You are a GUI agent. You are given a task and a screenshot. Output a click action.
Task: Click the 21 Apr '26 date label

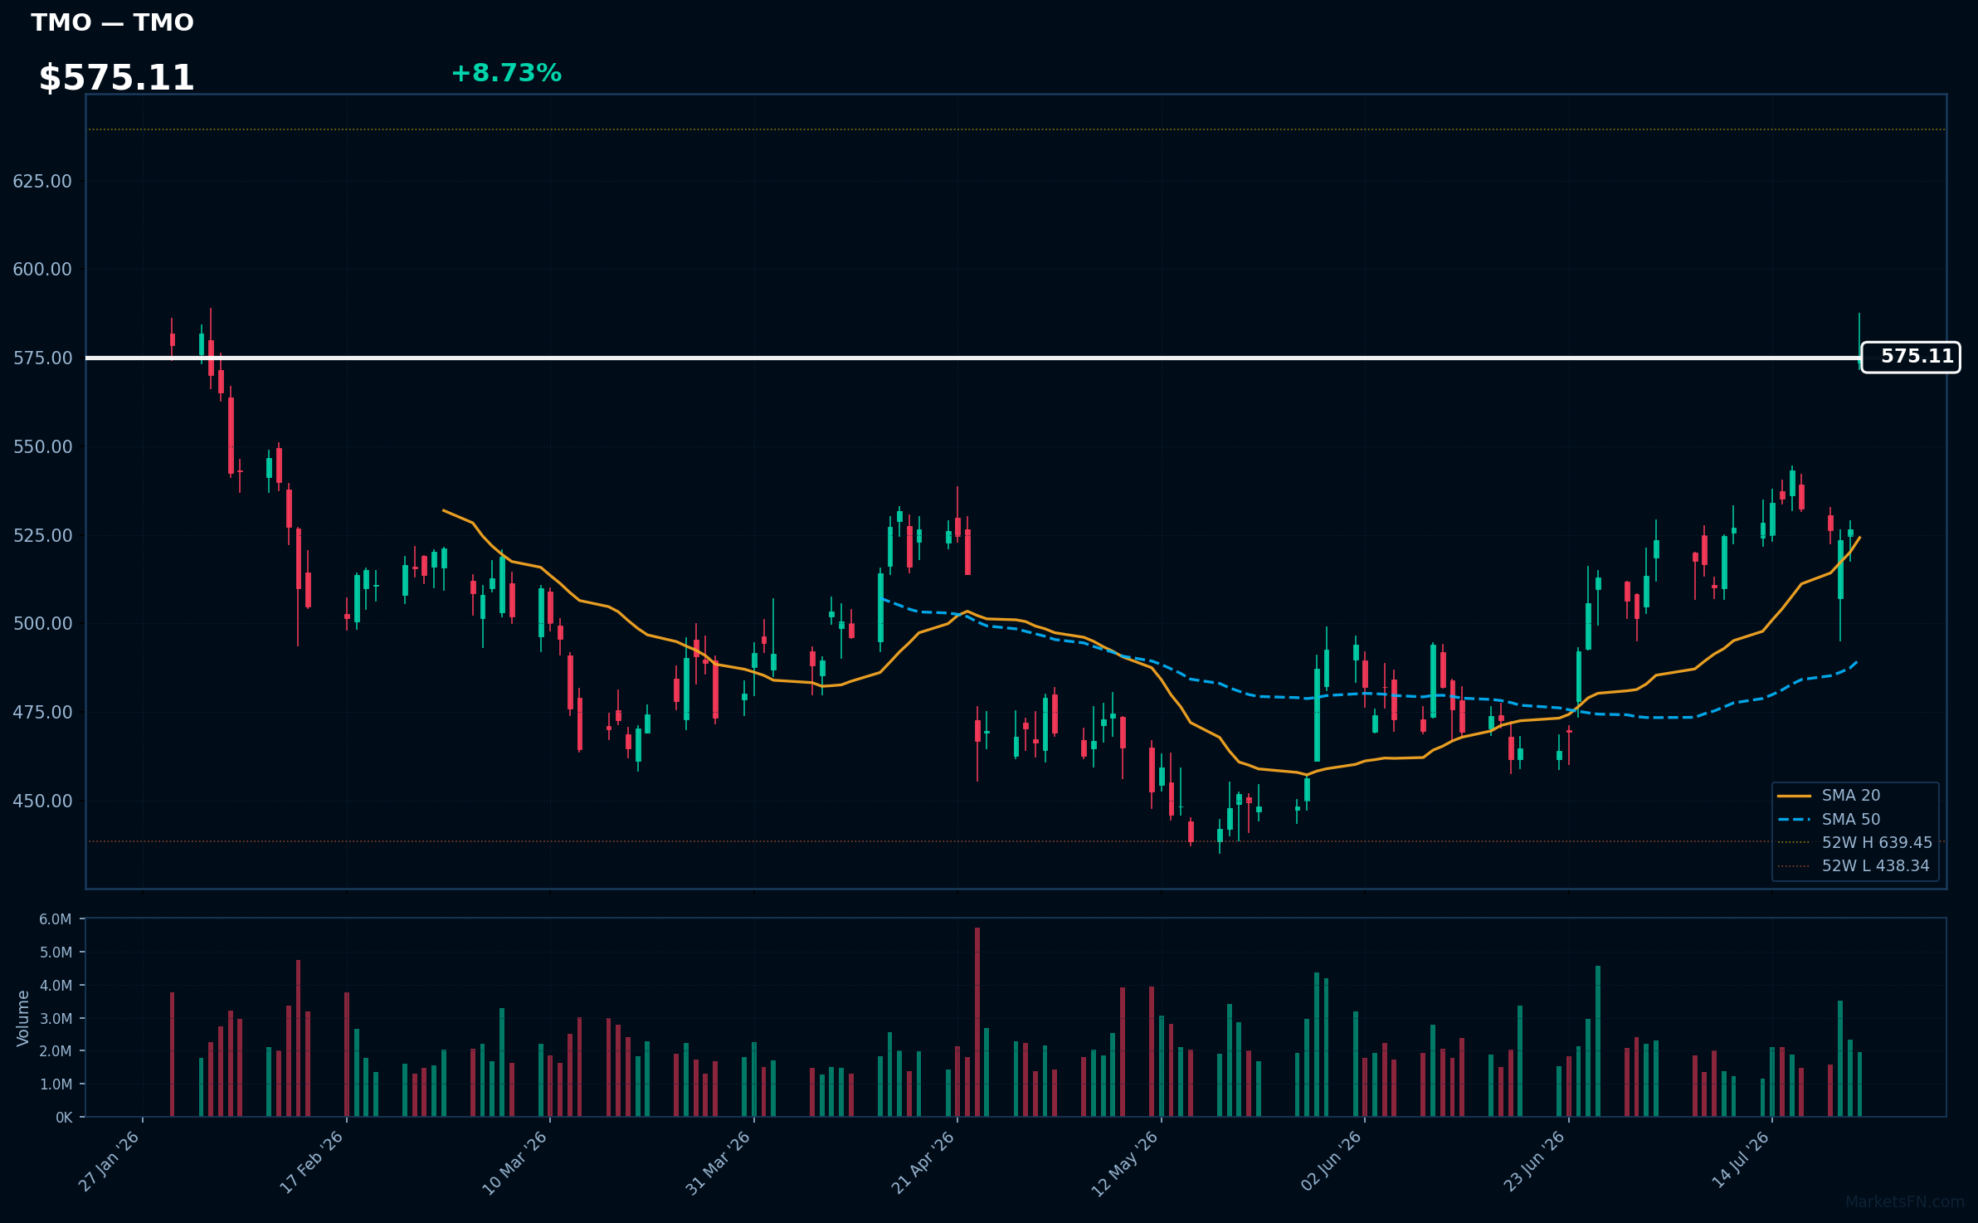pyautogui.click(x=923, y=1162)
